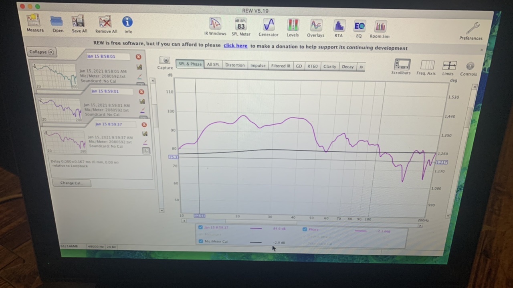Click the Capture camera icon

tap(164, 61)
